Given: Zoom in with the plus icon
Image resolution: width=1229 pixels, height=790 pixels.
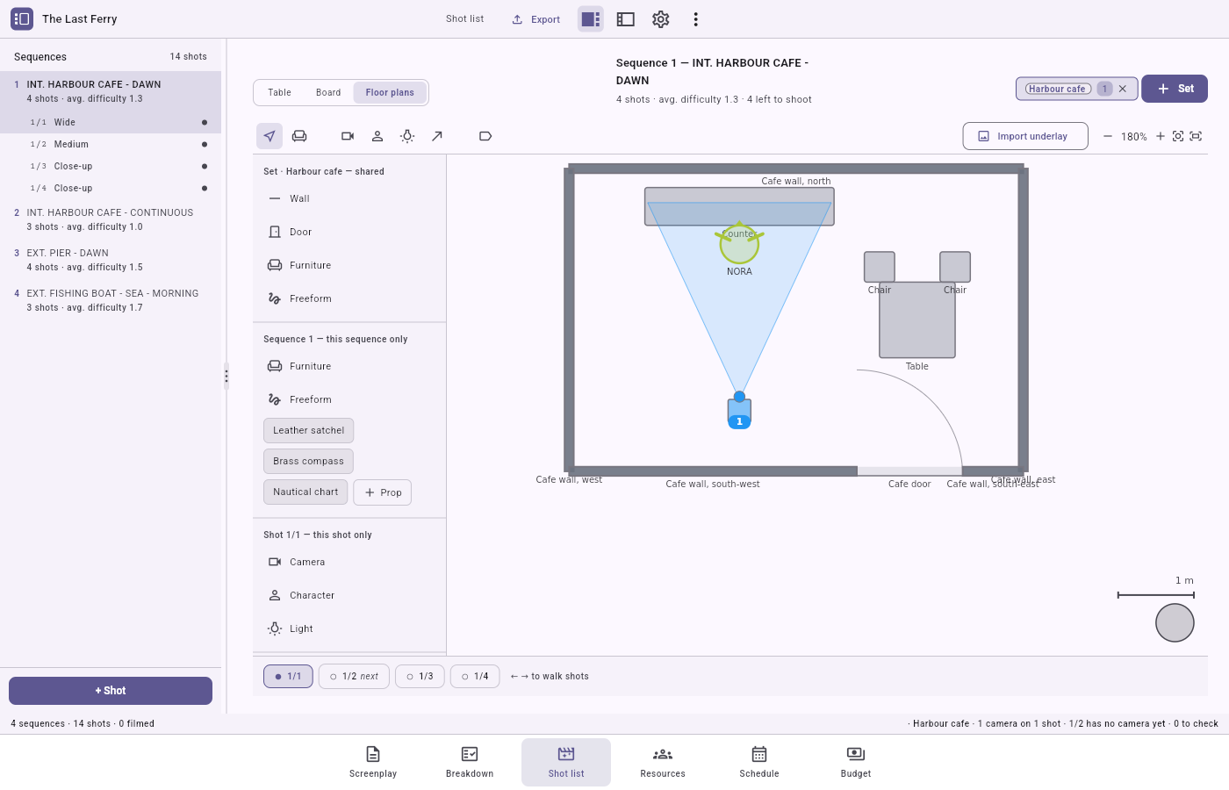Looking at the screenshot, I should pos(1161,136).
